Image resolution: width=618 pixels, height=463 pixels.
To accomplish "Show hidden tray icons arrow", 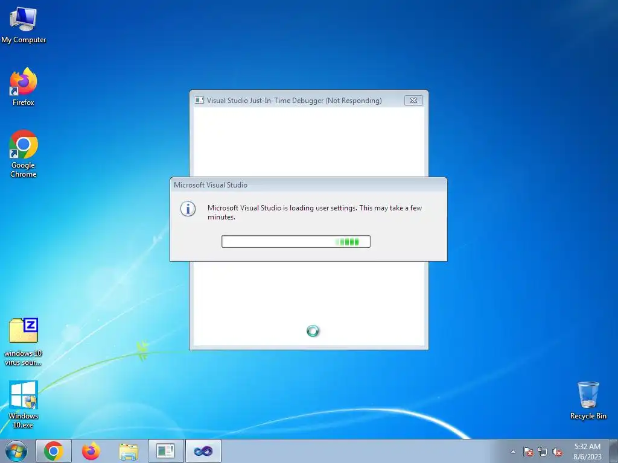I will [513, 452].
